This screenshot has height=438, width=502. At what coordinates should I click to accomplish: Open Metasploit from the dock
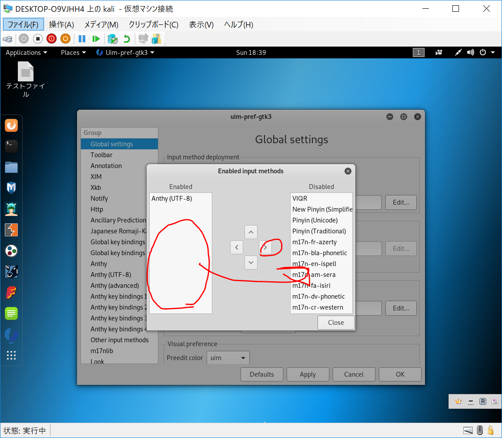(11, 188)
